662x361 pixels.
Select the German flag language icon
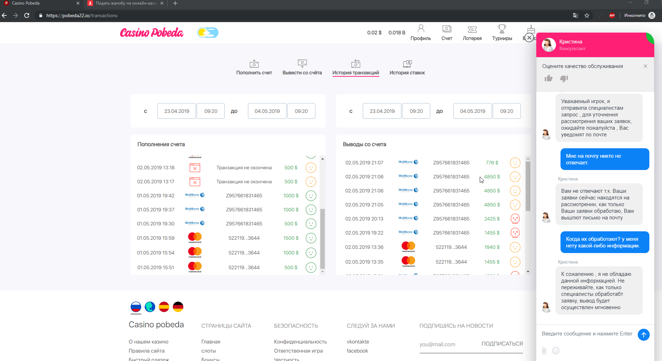[178, 307]
